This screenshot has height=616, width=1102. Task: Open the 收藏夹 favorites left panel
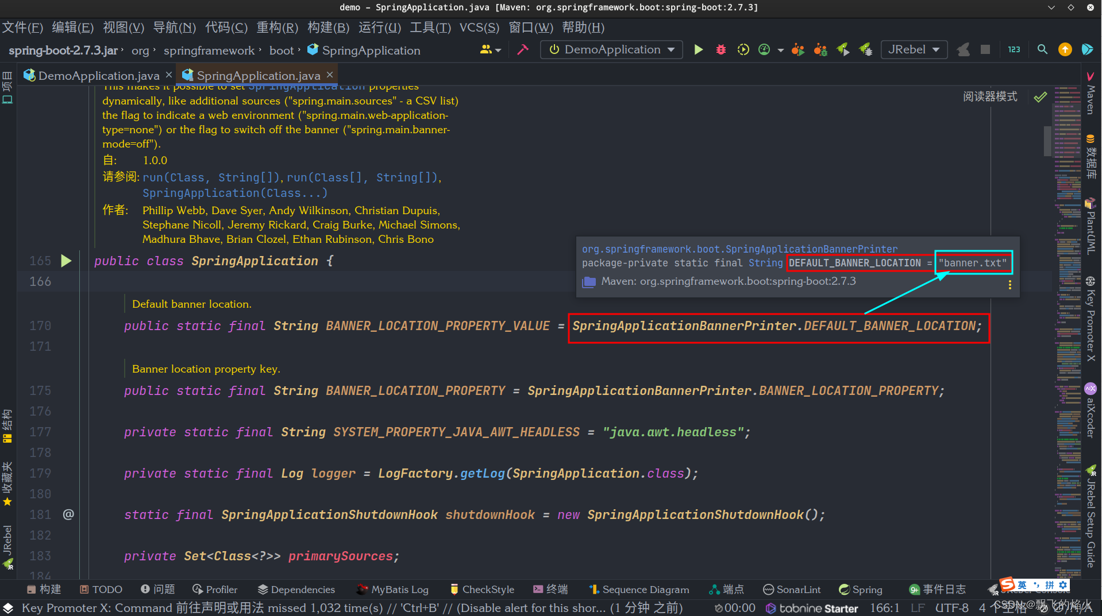point(7,483)
